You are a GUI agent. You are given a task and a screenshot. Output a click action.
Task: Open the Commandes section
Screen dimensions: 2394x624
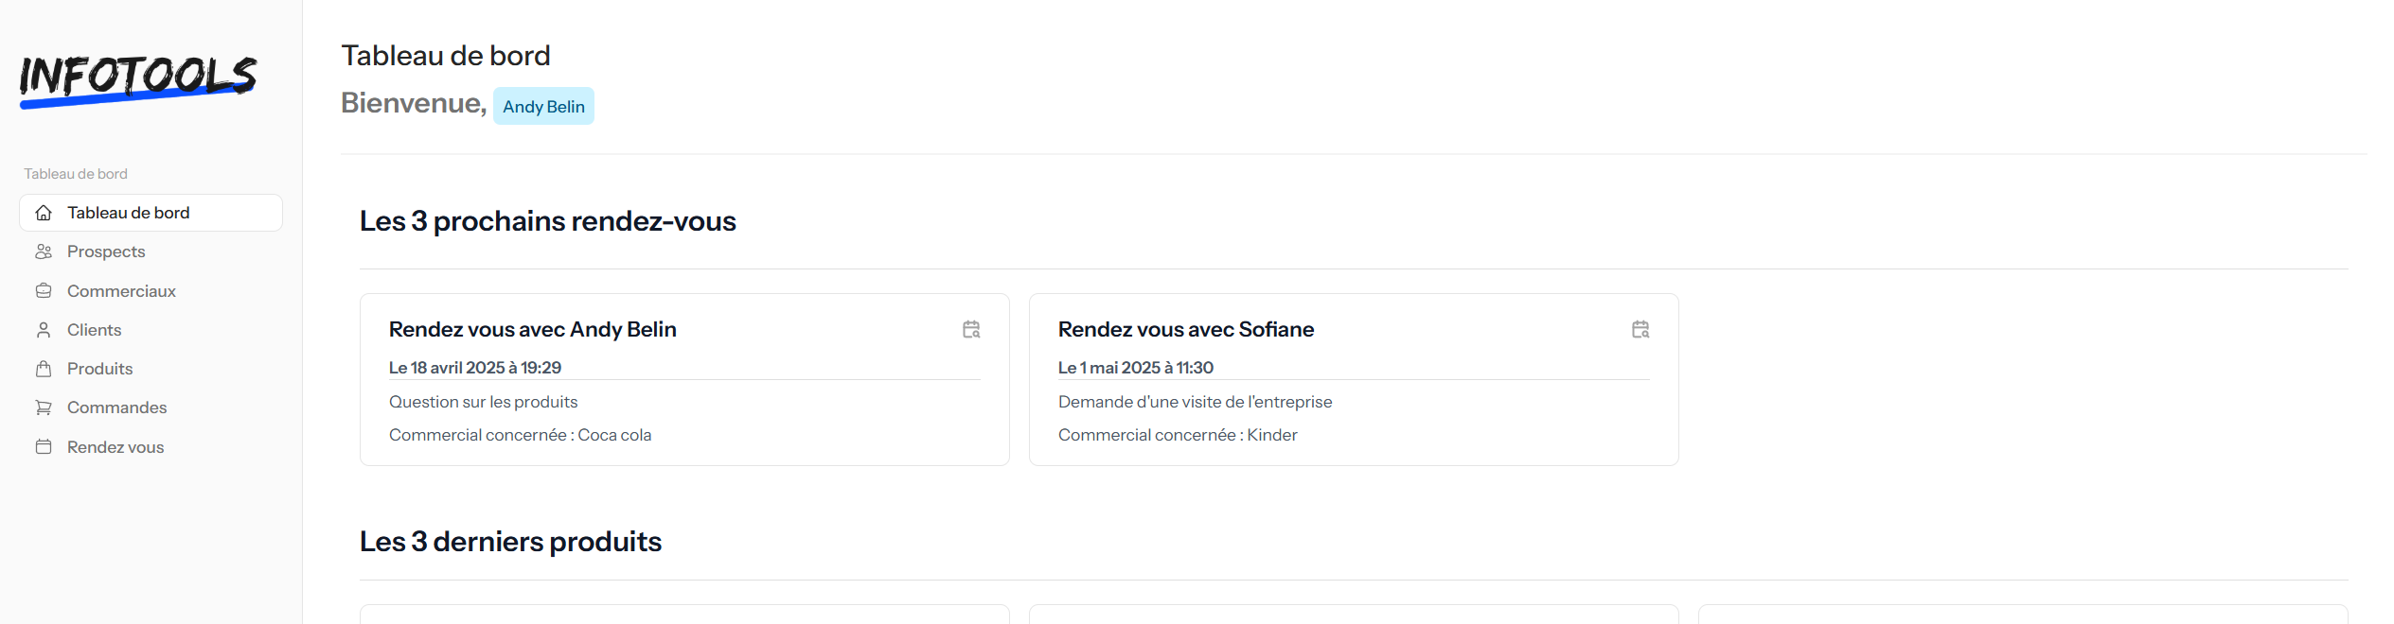[x=116, y=407]
